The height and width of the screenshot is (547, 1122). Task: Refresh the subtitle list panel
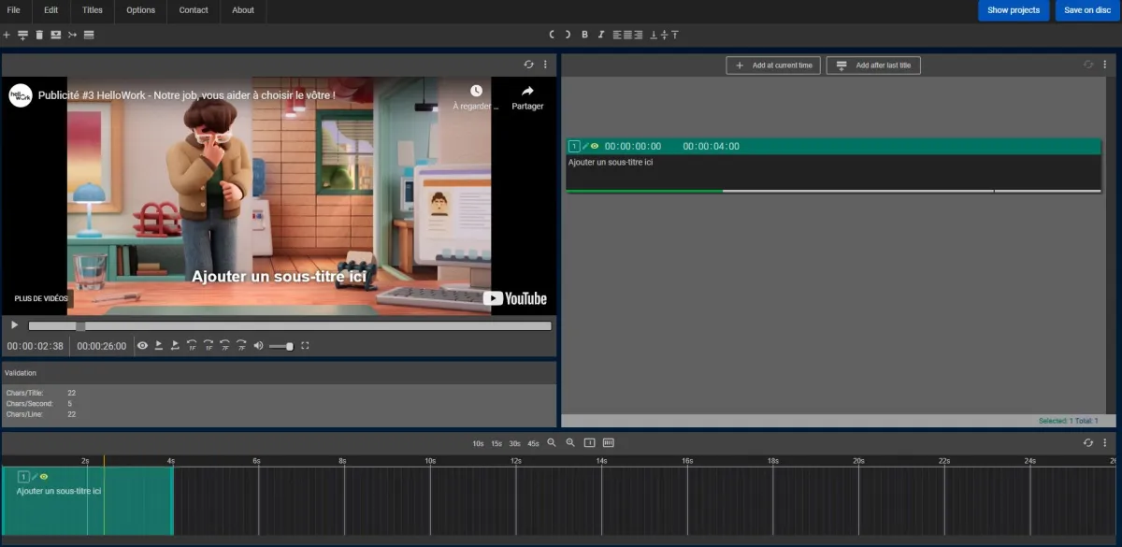(x=1088, y=65)
